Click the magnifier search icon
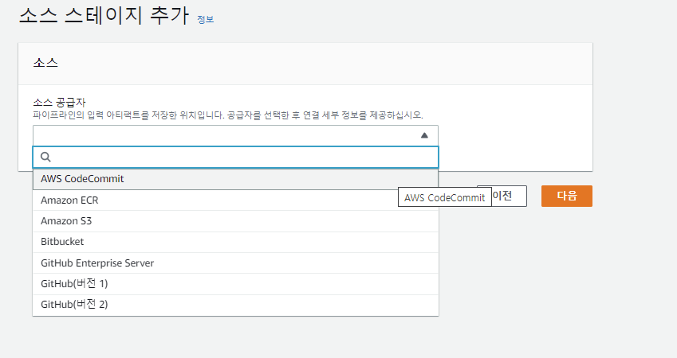Viewport: 677px width, 358px height. (x=45, y=157)
